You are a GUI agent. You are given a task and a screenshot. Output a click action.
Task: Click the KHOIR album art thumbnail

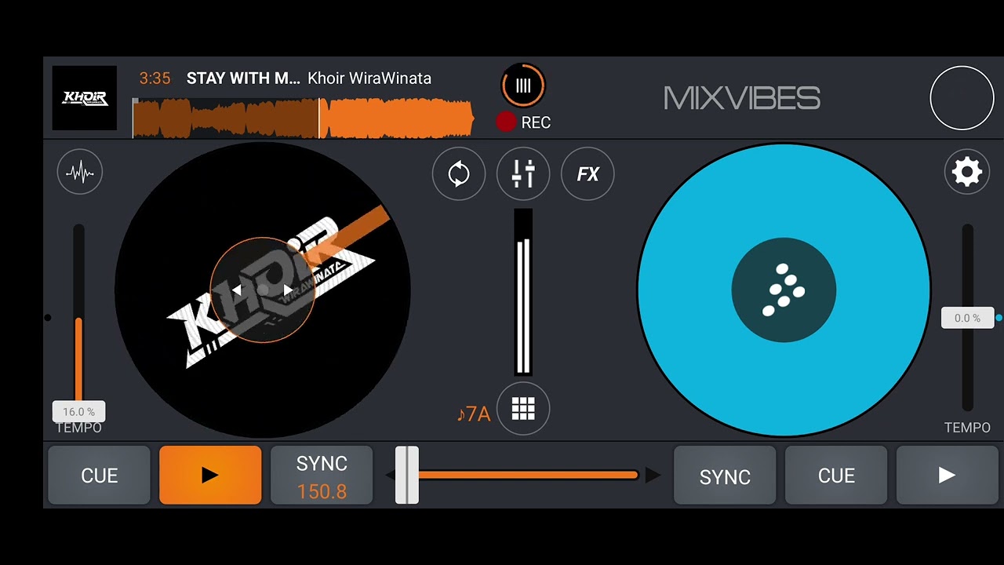85,98
